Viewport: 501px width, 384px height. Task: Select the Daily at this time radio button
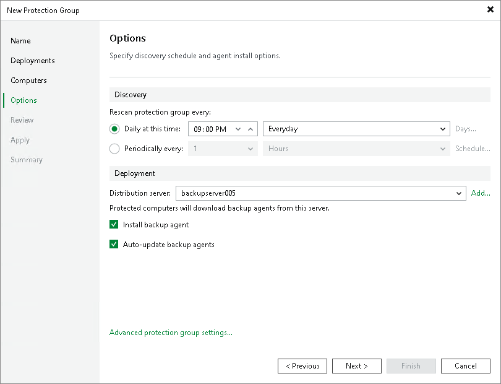114,129
